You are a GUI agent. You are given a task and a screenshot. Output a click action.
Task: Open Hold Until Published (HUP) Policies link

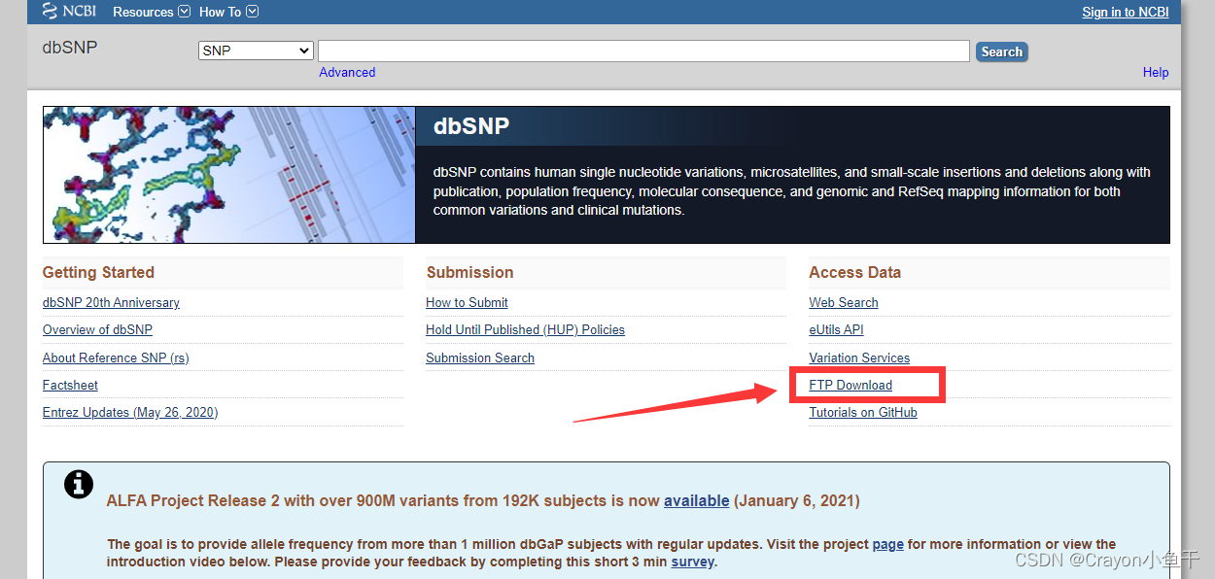tap(525, 329)
